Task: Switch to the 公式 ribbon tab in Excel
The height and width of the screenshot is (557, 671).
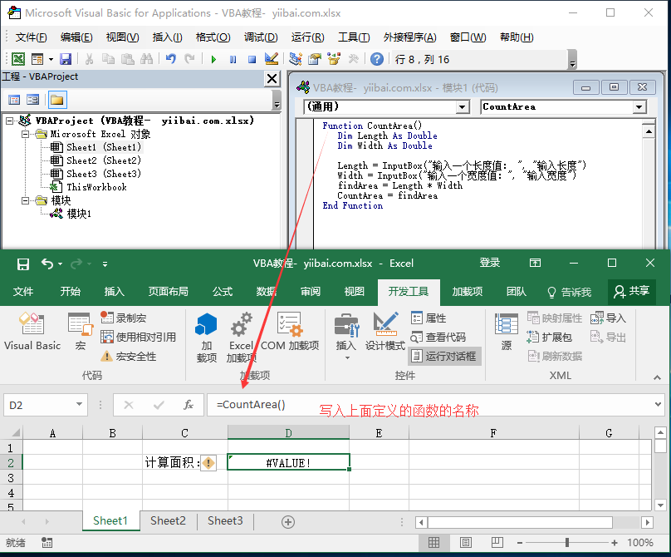Action: (x=223, y=292)
